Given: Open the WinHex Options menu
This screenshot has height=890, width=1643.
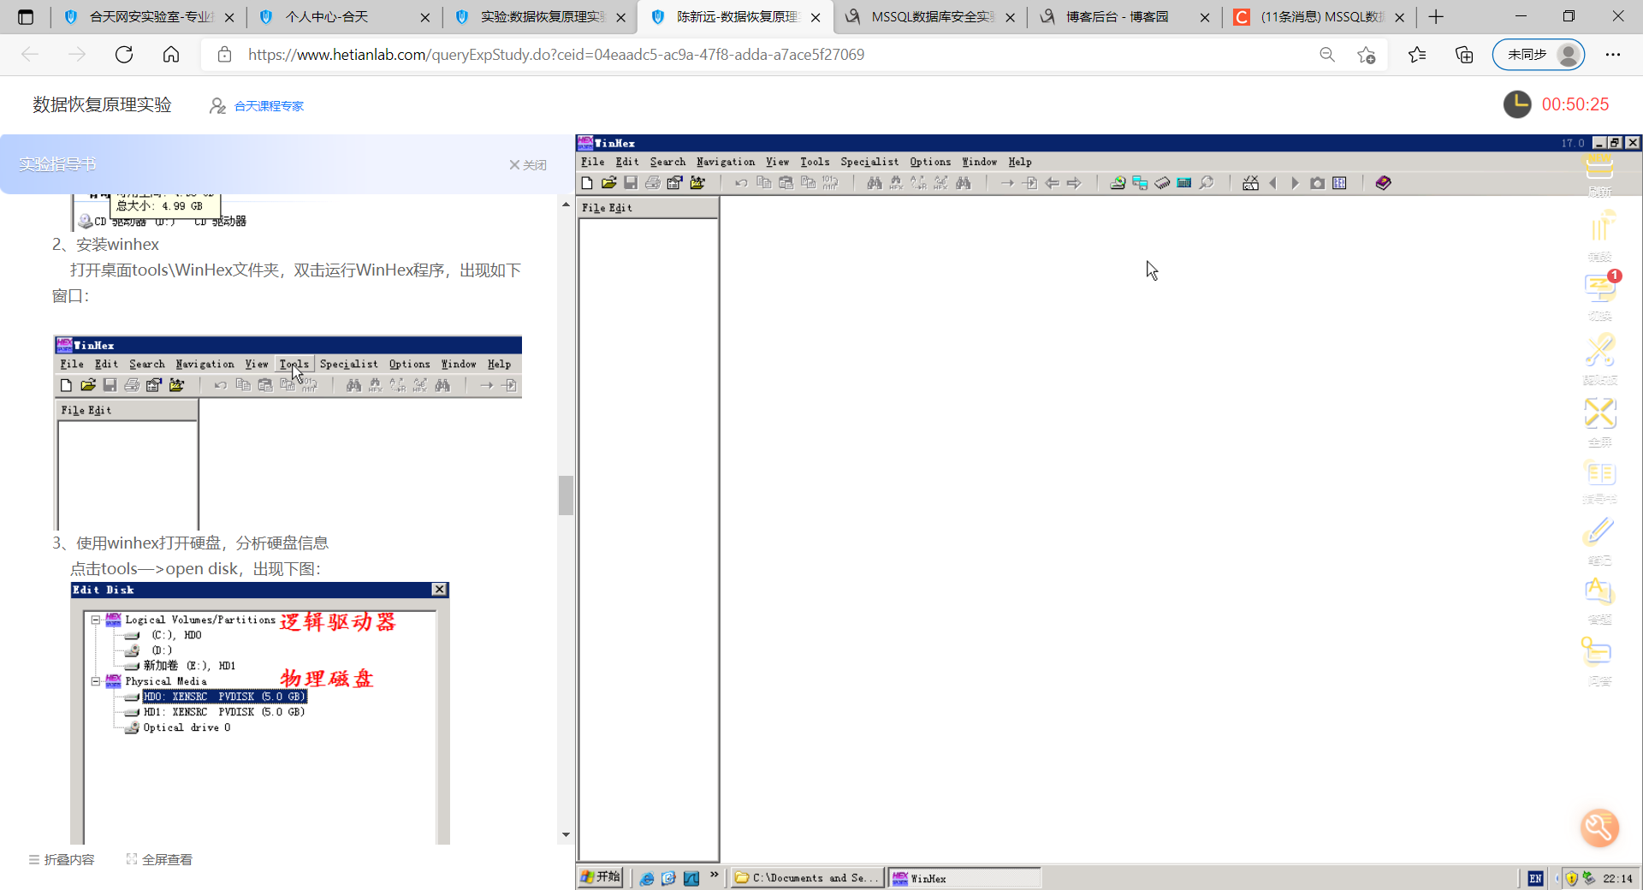Looking at the screenshot, I should tap(930, 162).
